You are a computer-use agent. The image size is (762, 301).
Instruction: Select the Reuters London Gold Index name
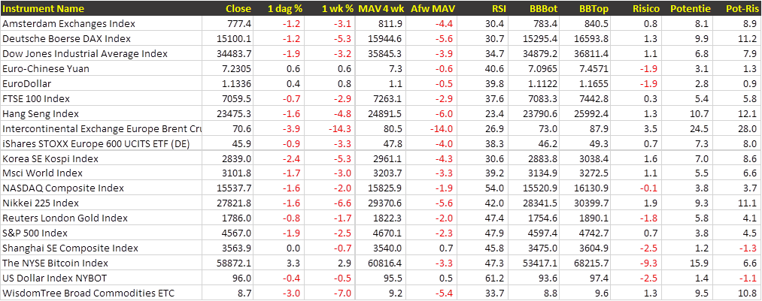click(x=65, y=218)
